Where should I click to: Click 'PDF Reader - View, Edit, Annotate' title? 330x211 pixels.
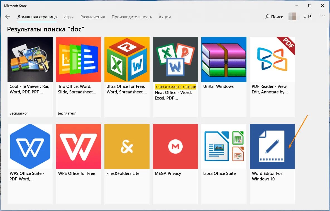point(270,89)
